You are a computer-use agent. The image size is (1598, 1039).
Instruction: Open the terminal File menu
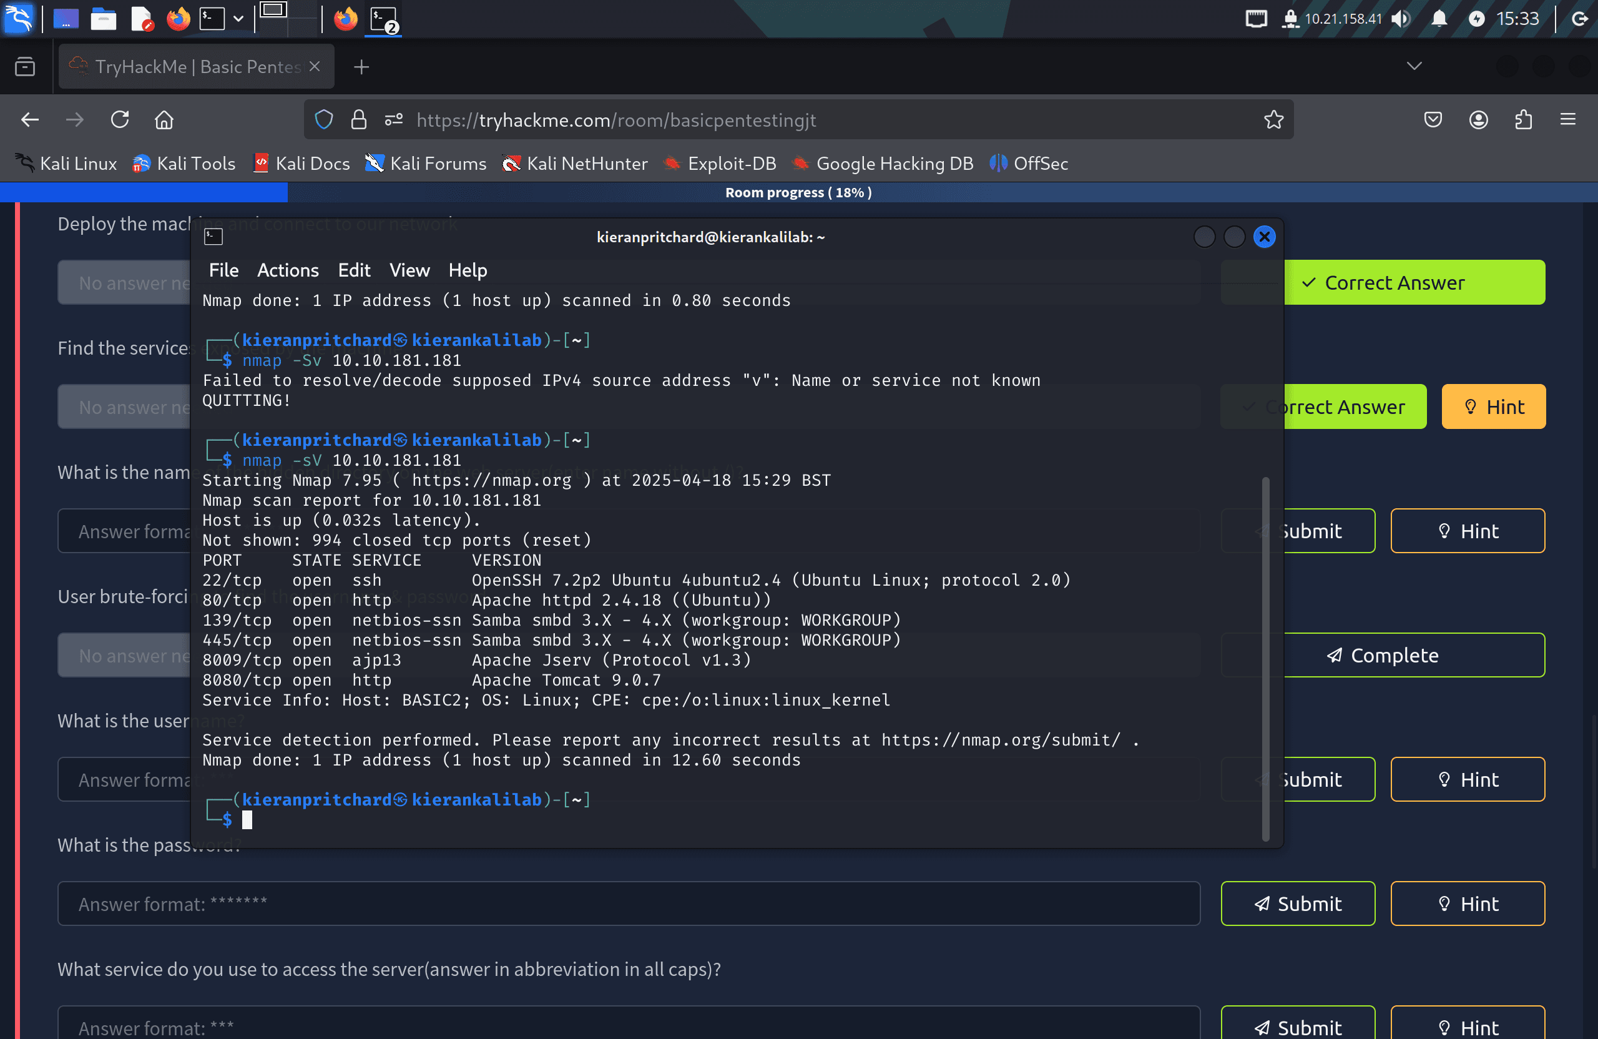tap(223, 270)
